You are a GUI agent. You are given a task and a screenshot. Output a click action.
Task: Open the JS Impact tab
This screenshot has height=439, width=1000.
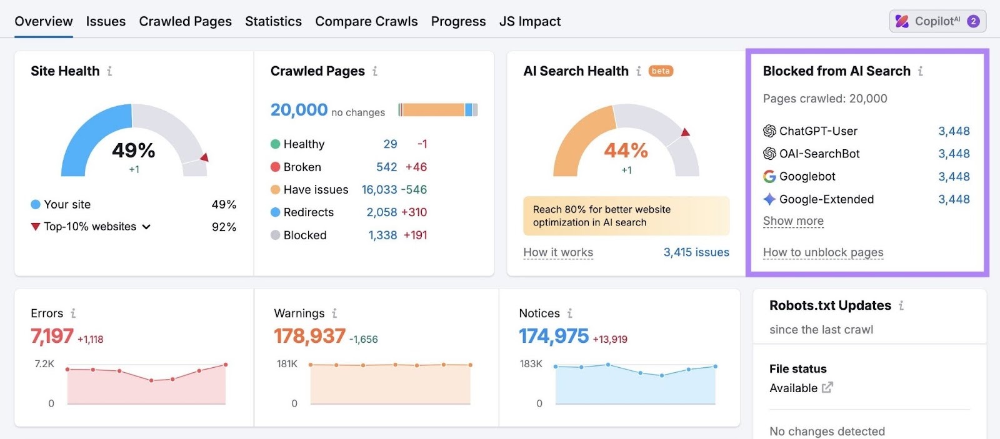pyautogui.click(x=529, y=21)
